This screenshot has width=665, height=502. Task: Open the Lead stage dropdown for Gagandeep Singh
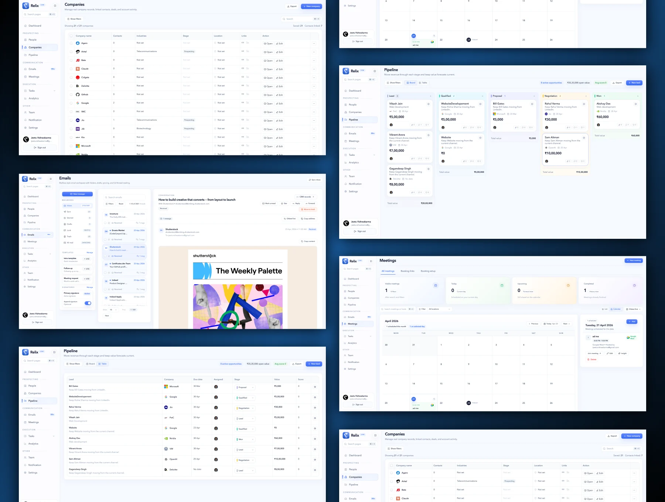[245, 470]
